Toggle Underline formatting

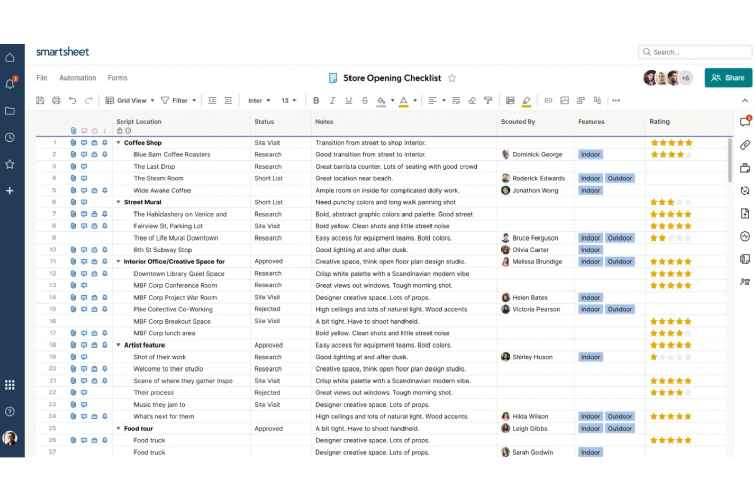coord(349,101)
